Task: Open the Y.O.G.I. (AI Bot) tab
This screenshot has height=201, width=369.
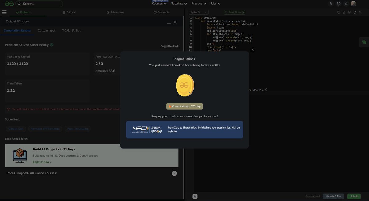Action: tap(72, 31)
